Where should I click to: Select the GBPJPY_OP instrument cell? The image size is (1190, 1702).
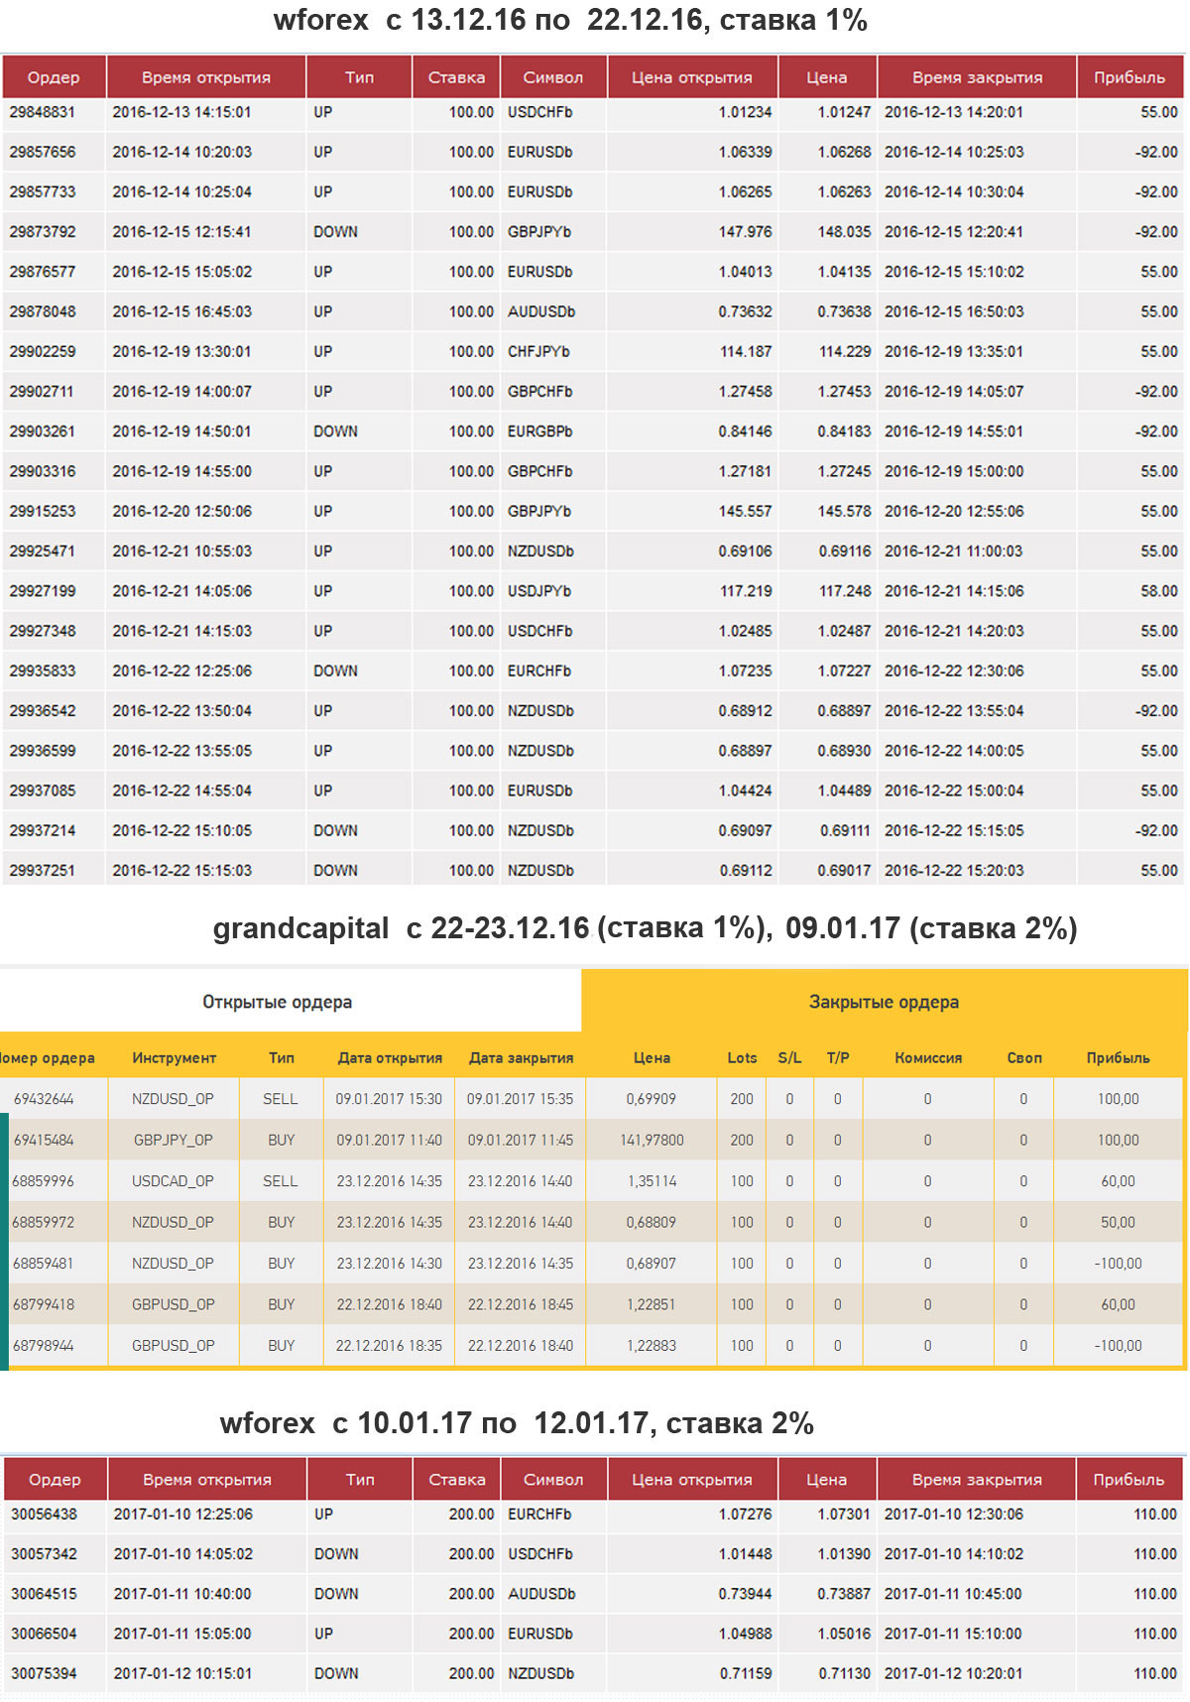(x=174, y=1140)
